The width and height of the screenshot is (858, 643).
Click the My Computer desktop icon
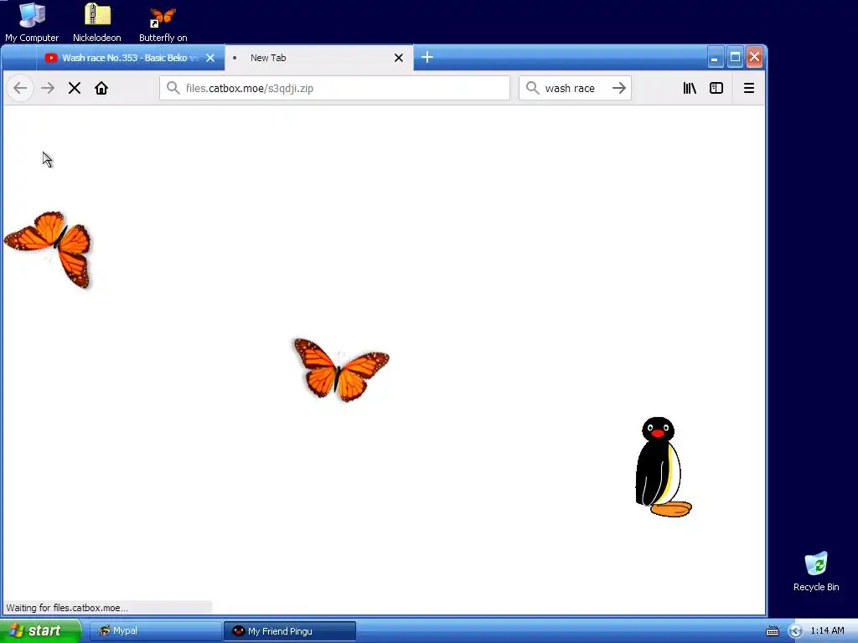pyautogui.click(x=32, y=23)
